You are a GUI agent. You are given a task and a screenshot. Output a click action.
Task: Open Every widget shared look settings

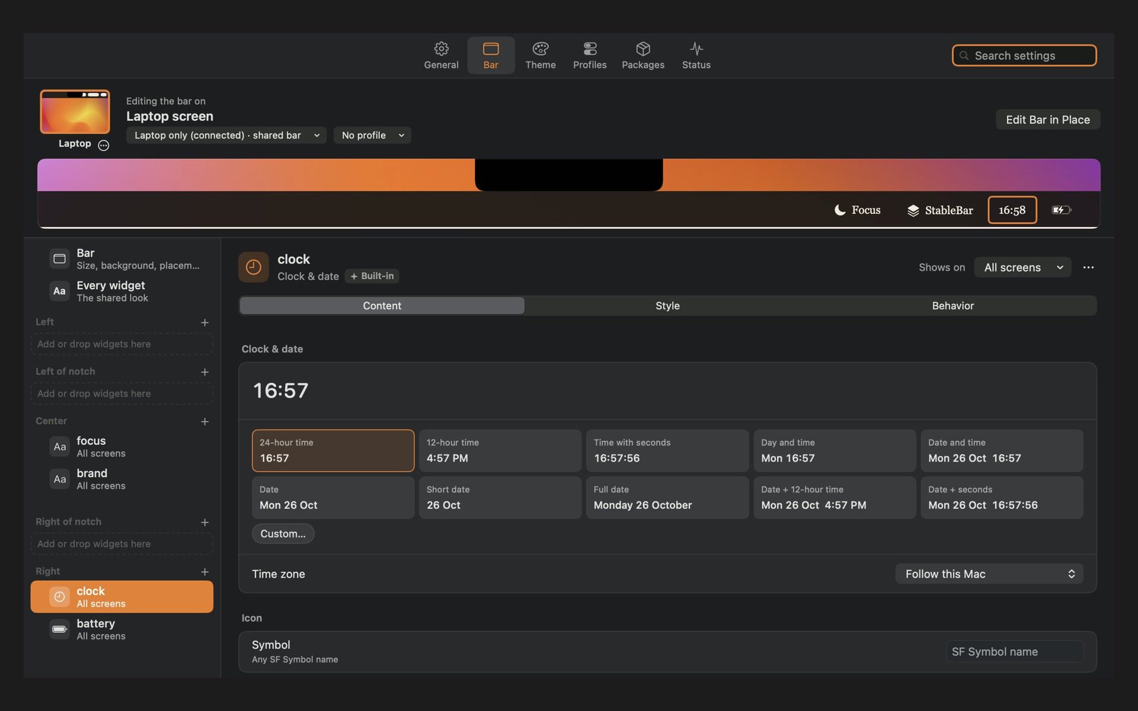click(x=122, y=292)
